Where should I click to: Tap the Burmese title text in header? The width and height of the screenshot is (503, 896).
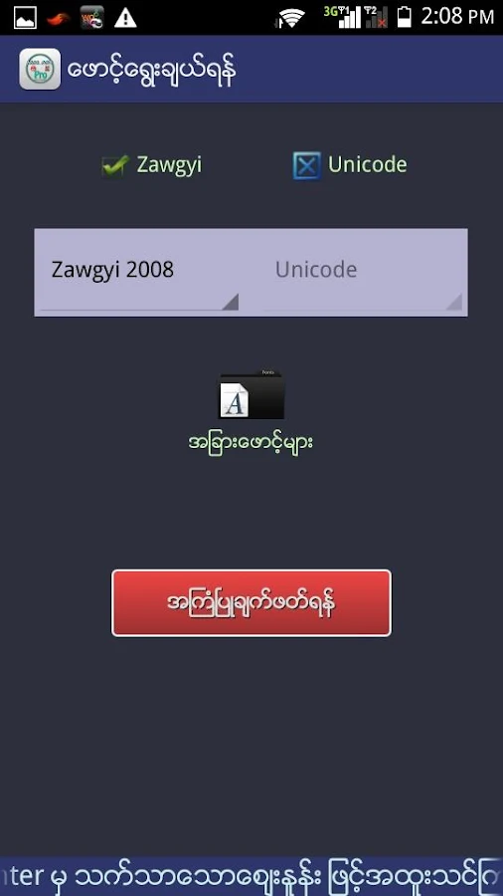[x=152, y=71]
